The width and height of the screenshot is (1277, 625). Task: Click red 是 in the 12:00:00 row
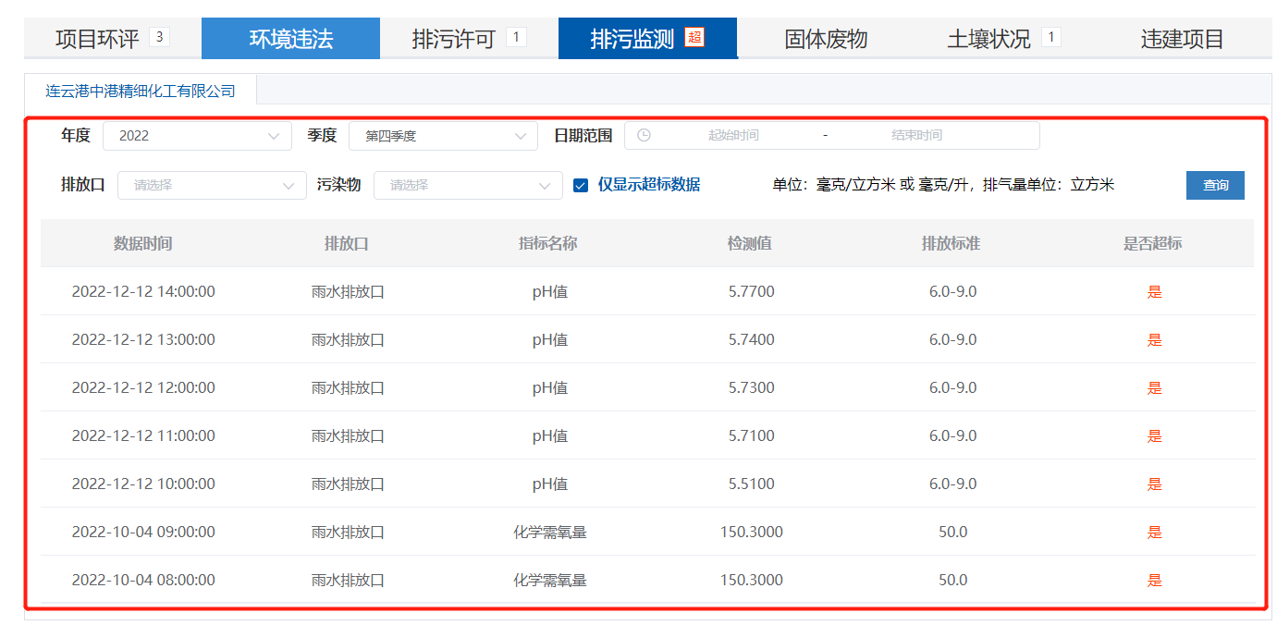click(x=1154, y=388)
